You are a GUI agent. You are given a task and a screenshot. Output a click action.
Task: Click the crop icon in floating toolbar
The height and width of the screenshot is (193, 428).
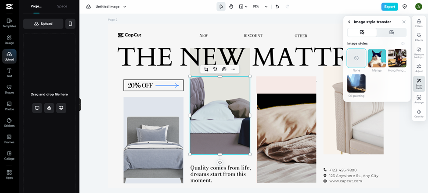click(x=206, y=69)
